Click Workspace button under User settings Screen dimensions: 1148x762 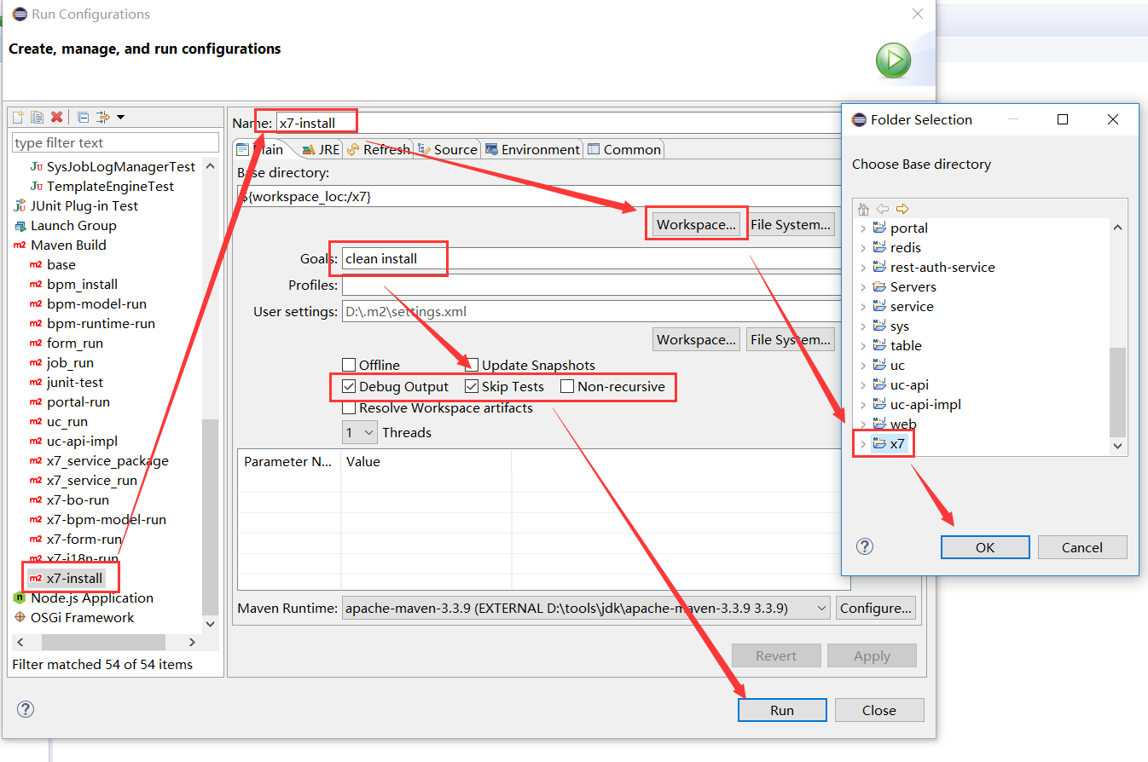coord(696,339)
